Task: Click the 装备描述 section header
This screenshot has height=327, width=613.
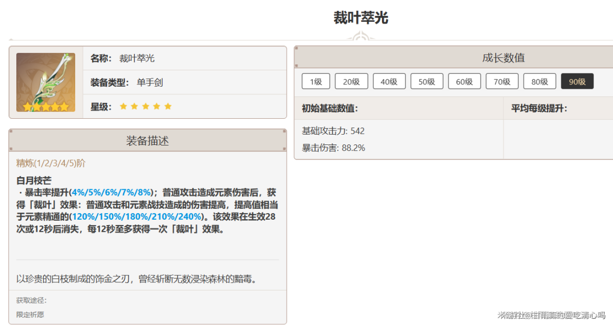Action: [148, 141]
